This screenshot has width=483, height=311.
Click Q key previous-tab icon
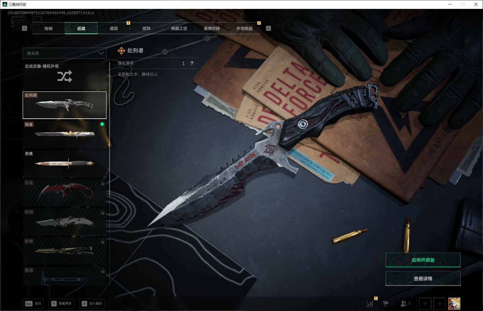(x=25, y=28)
